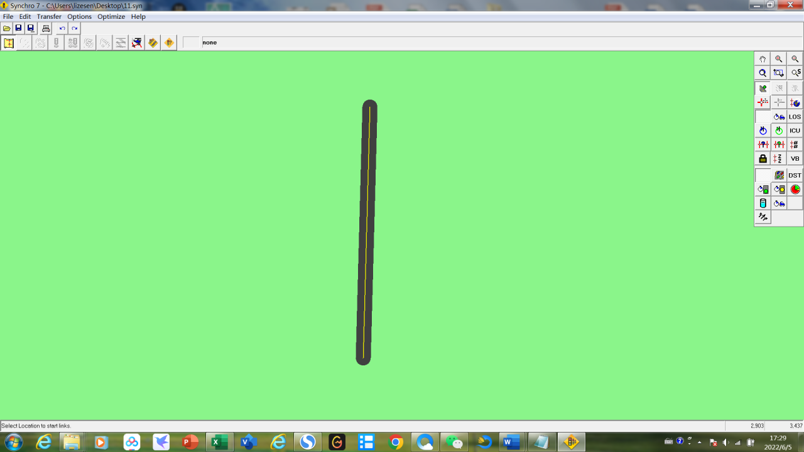
Task: Click the DST button
Action: tap(795, 175)
